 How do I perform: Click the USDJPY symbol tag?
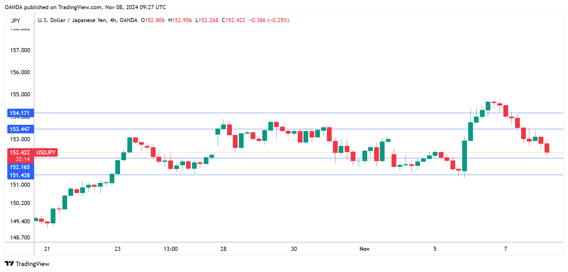(x=46, y=153)
